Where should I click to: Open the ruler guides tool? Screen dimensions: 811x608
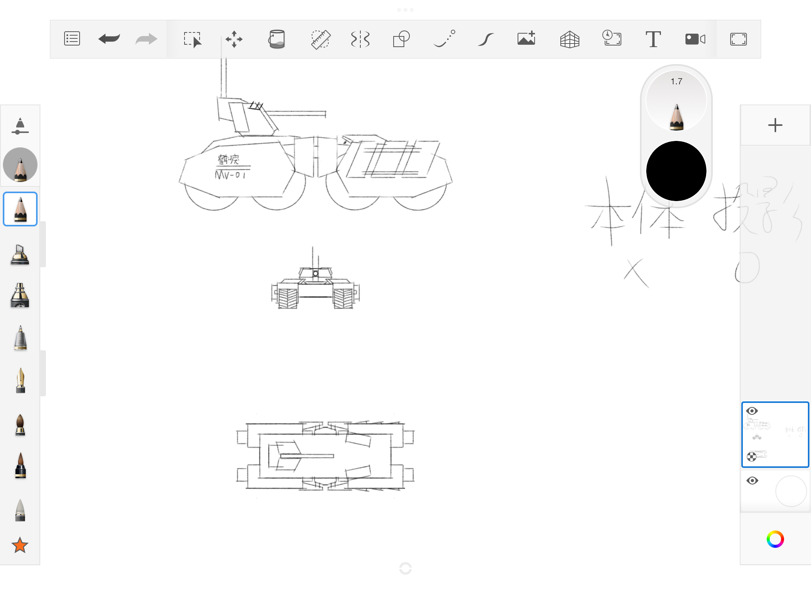320,39
